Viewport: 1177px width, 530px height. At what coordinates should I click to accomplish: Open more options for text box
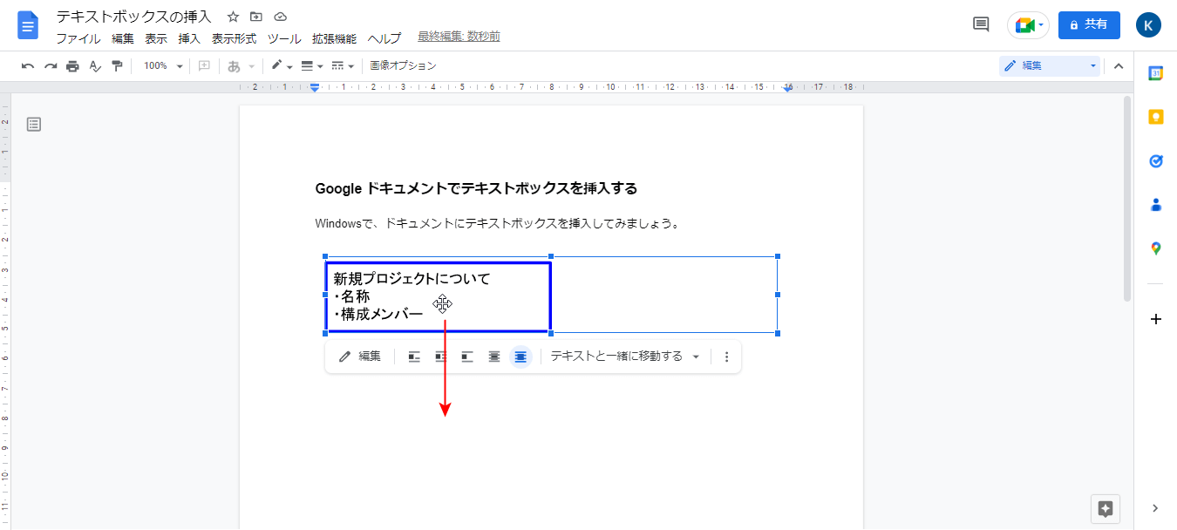click(x=727, y=357)
